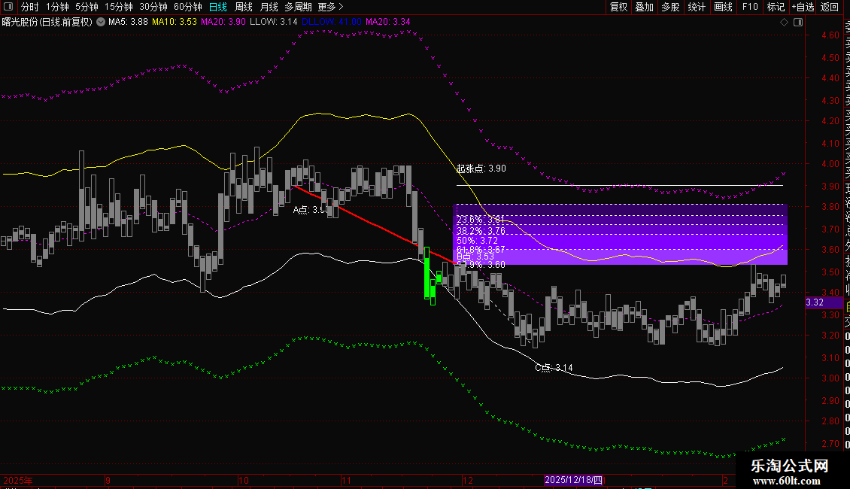This screenshot has width=850, height=489.
Task: Click the MA20: 3.34 label
Action: [x=387, y=23]
